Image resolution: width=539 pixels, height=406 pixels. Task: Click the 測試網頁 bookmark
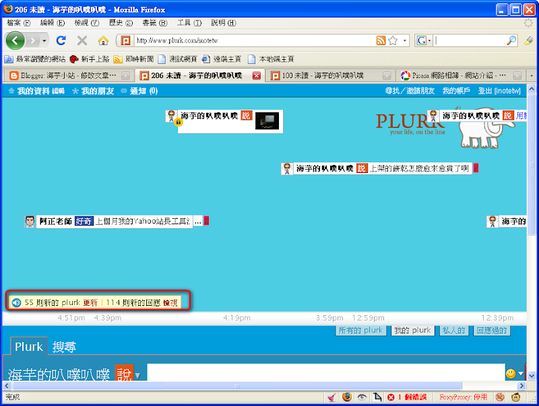(177, 59)
